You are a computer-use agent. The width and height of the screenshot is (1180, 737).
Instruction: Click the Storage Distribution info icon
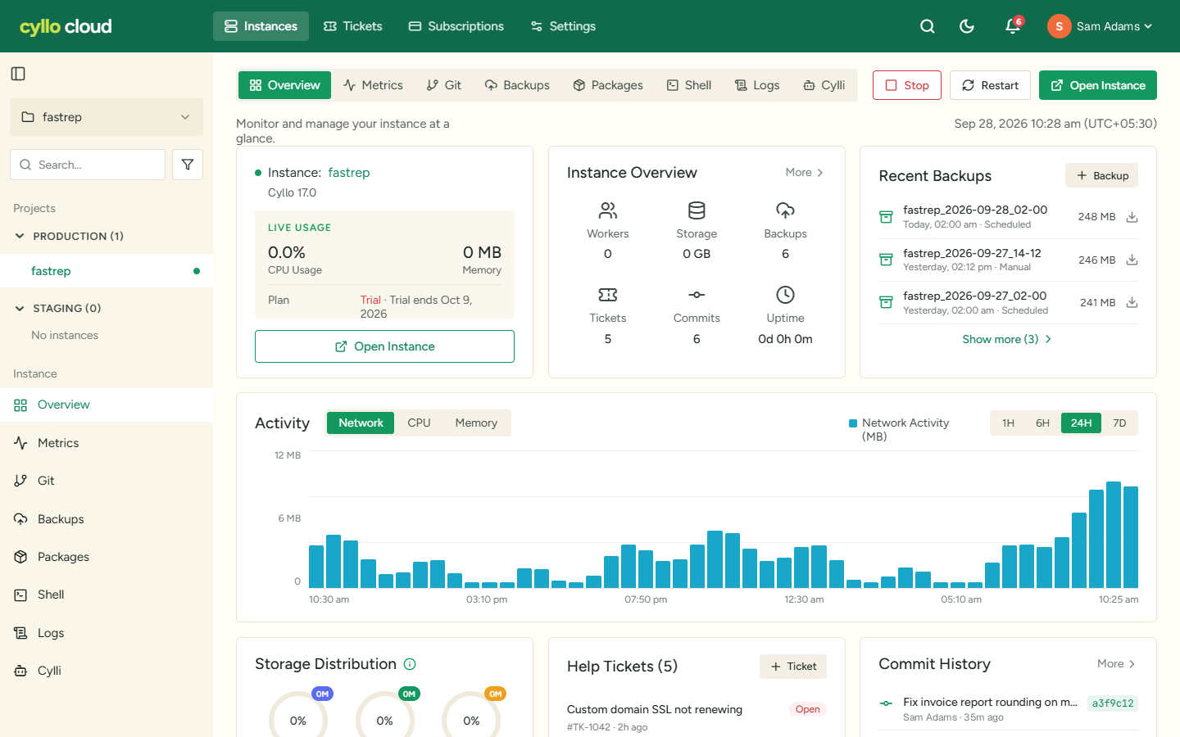point(410,664)
